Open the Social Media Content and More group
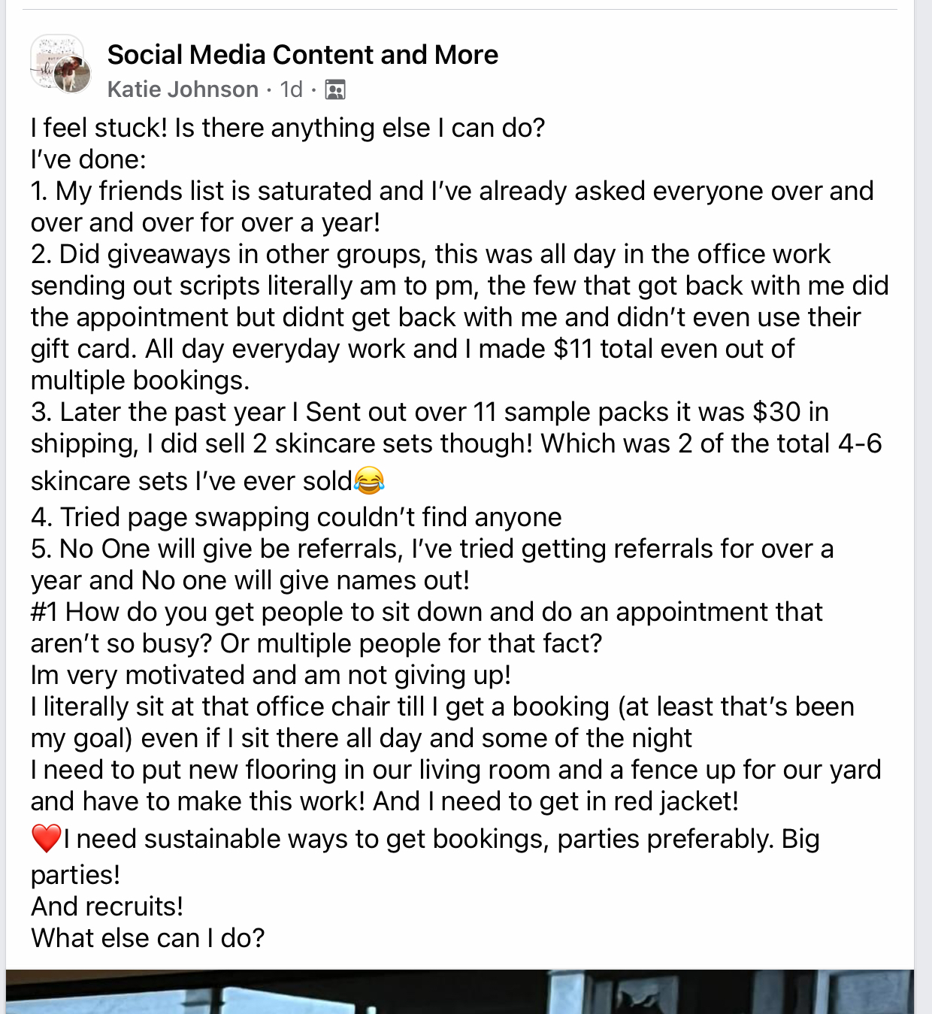Viewport: 932px width, 1014px height. click(302, 55)
